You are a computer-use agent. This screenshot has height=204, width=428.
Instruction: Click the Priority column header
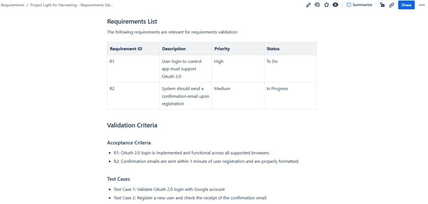[222, 49]
